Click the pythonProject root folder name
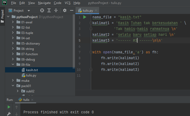This screenshot has width=190, height=116. click(x=27, y=17)
